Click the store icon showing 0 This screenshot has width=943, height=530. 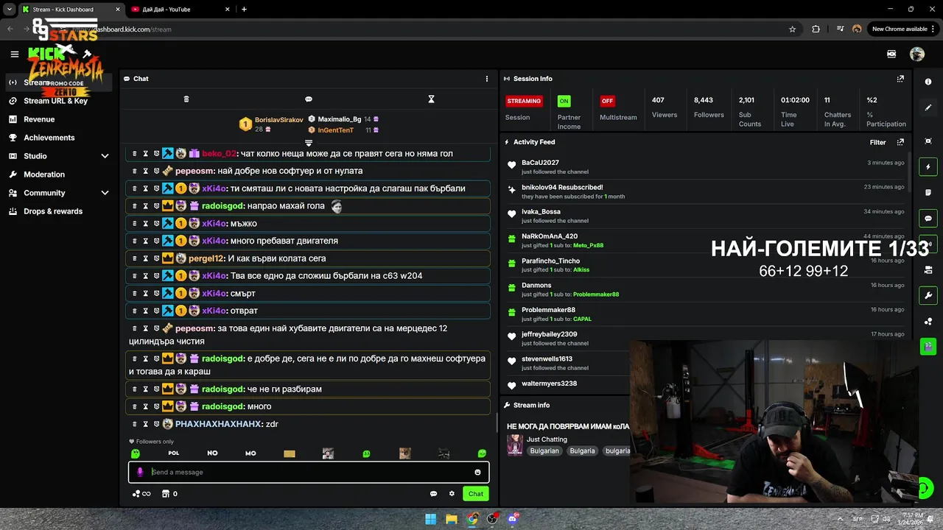pyautogui.click(x=169, y=494)
